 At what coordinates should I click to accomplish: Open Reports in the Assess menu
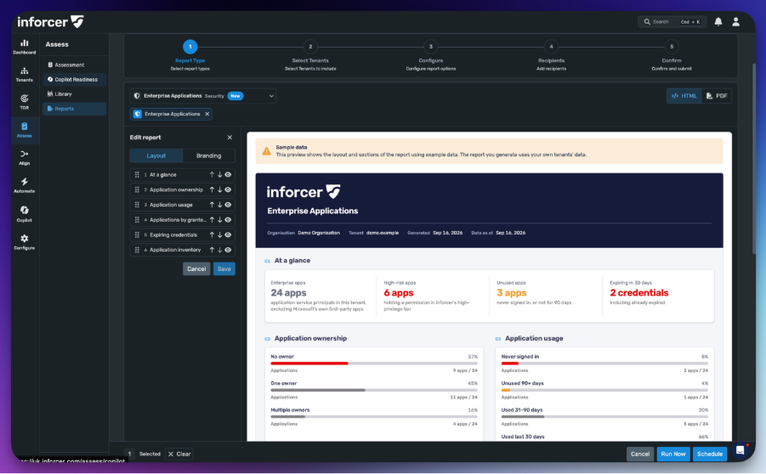(x=74, y=109)
